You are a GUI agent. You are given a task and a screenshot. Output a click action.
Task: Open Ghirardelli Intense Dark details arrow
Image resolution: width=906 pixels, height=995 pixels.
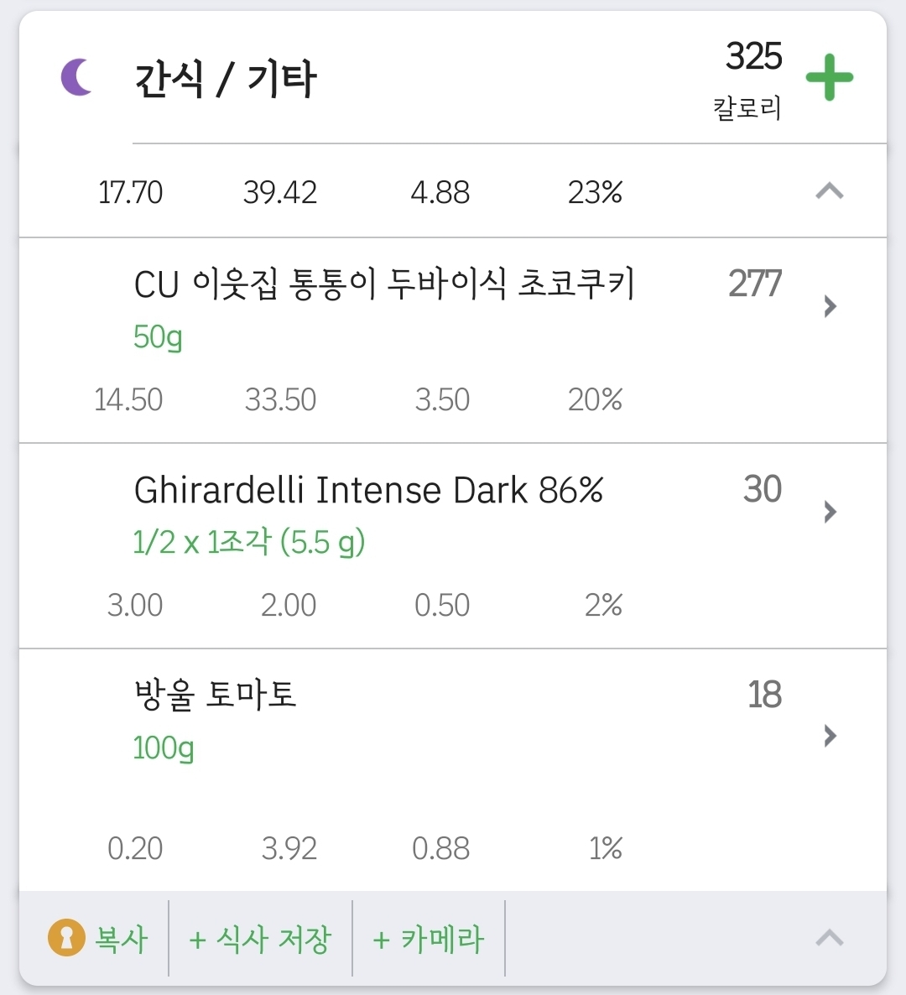tap(830, 512)
